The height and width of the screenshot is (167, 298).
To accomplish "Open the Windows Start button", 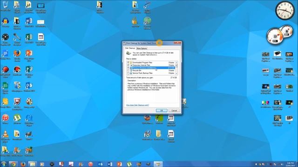I will [3, 164].
